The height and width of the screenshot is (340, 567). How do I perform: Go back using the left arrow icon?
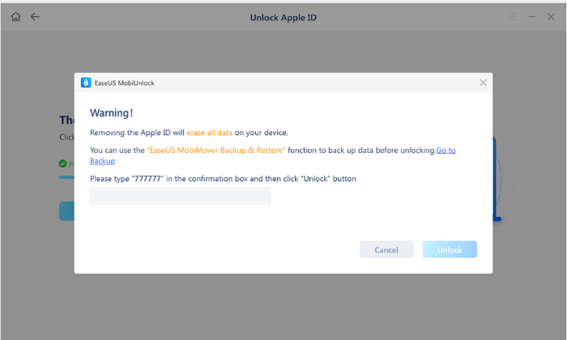point(35,17)
